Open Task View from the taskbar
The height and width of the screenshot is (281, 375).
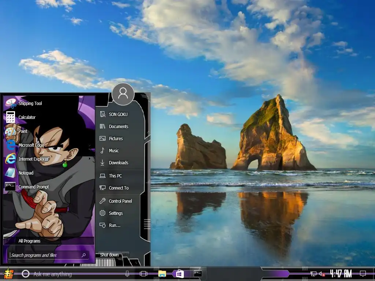pos(144,274)
